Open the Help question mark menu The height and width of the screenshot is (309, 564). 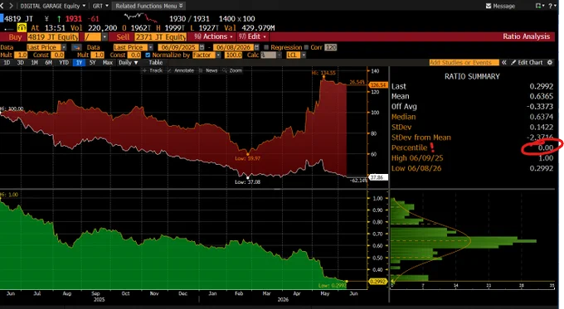coord(552,6)
